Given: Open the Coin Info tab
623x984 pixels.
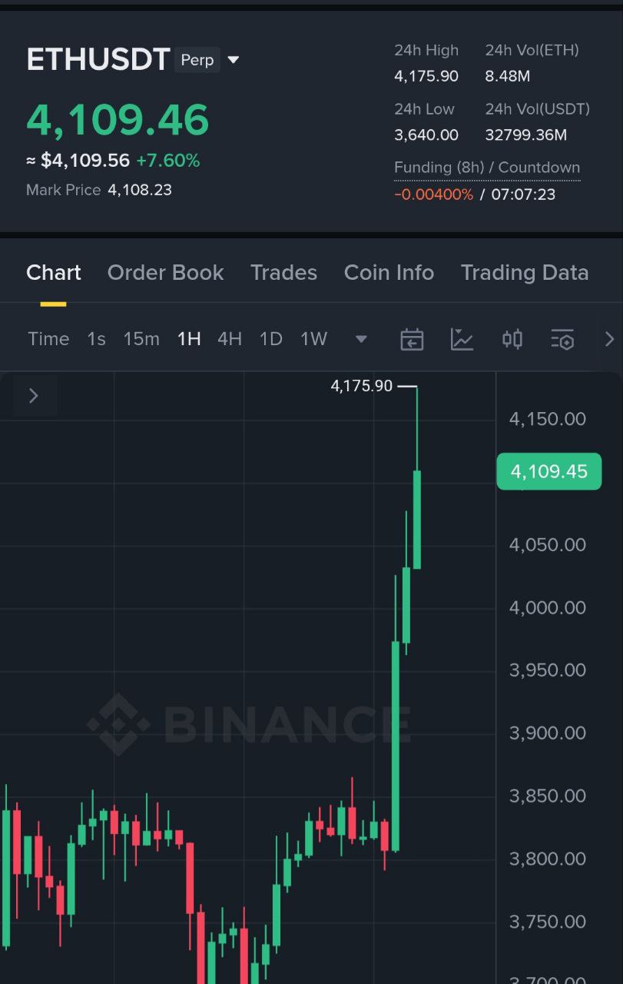Looking at the screenshot, I should (389, 273).
